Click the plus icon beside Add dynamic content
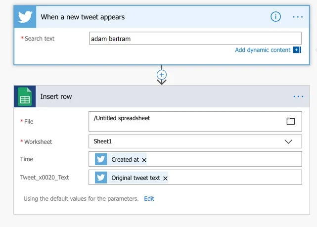The image size is (317, 227). tap(297, 50)
